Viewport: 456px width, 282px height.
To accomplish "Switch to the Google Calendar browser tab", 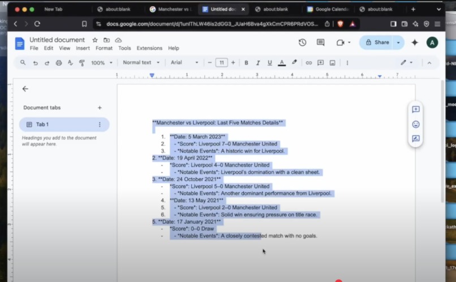I will point(328,9).
